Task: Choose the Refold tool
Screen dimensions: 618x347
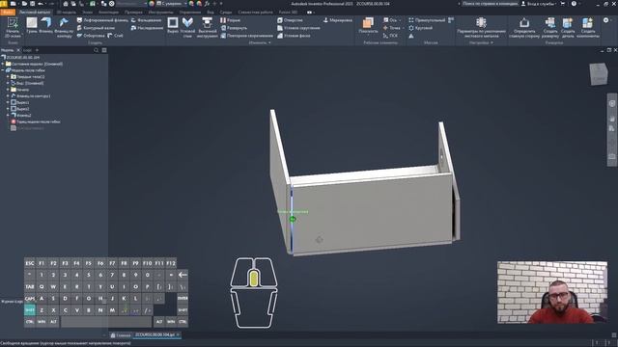Action: tap(247, 36)
